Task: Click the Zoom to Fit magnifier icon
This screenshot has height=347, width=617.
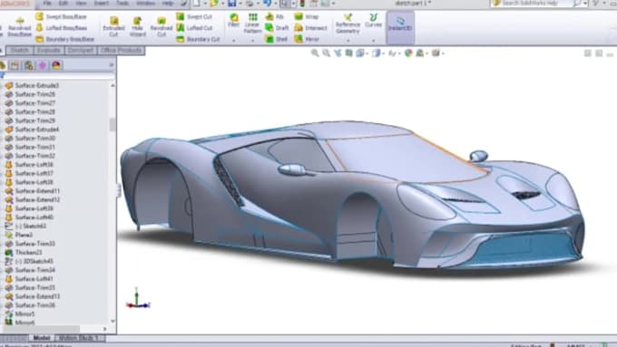Action: tap(315, 53)
